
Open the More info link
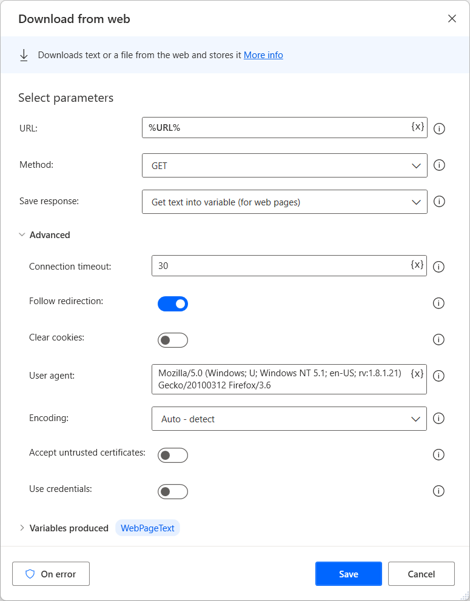(263, 55)
